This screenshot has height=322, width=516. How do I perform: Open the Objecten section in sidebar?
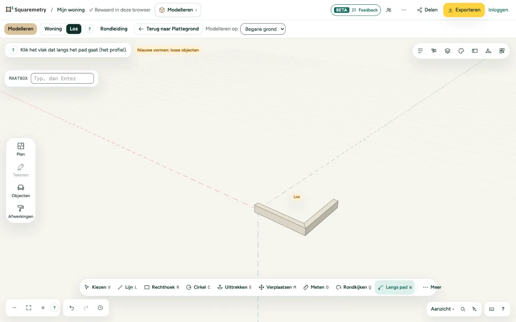(21, 191)
